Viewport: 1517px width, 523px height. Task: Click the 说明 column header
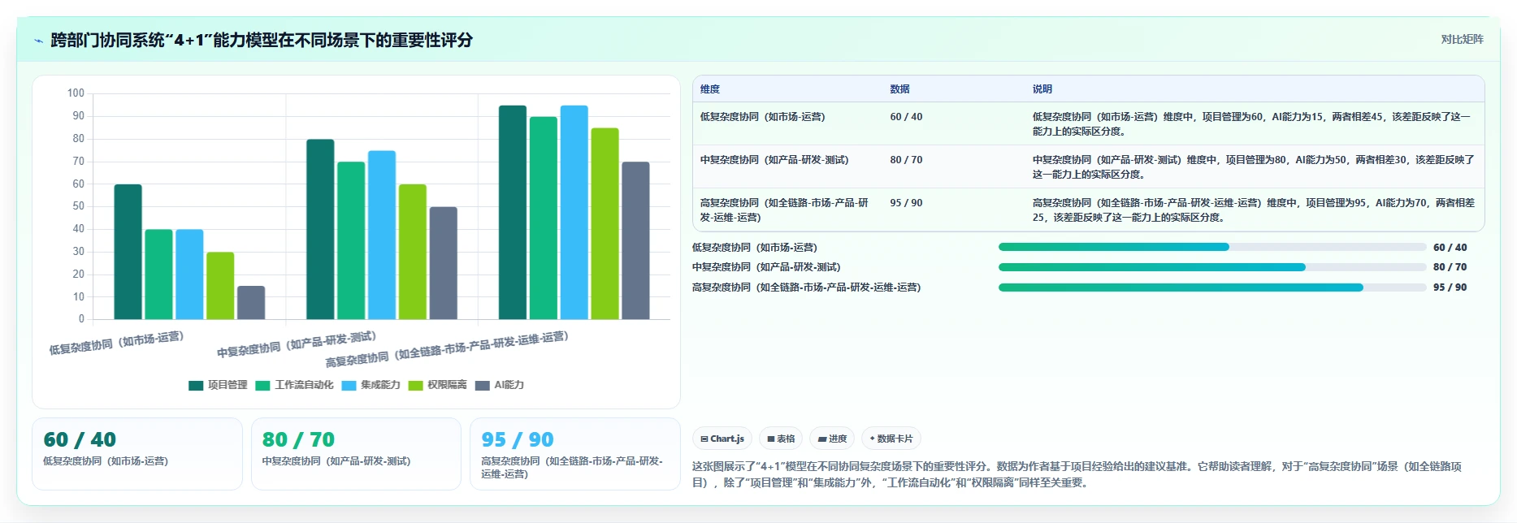(1042, 89)
